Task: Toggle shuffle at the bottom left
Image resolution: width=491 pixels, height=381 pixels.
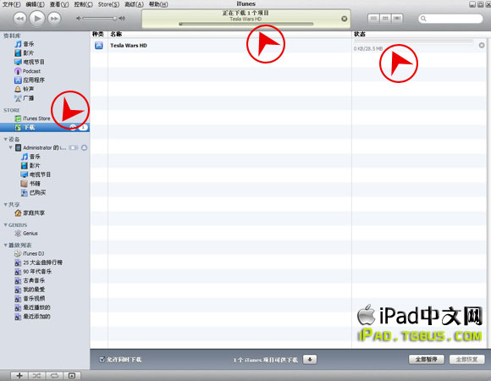Action: (36, 375)
